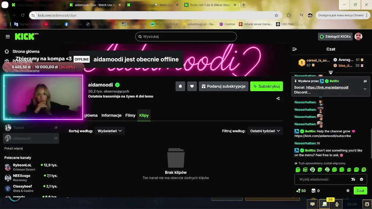The height and width of the screenshot is (209, 372).
Task: Expand the chat leaderboard with the arrow
Action: 331,72
